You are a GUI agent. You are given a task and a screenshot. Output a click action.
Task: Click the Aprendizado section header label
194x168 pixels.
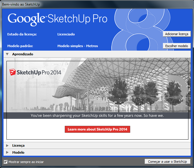coord(23,54)
